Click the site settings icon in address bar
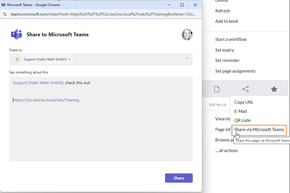 pyautogui.click(x=5, y=14)
